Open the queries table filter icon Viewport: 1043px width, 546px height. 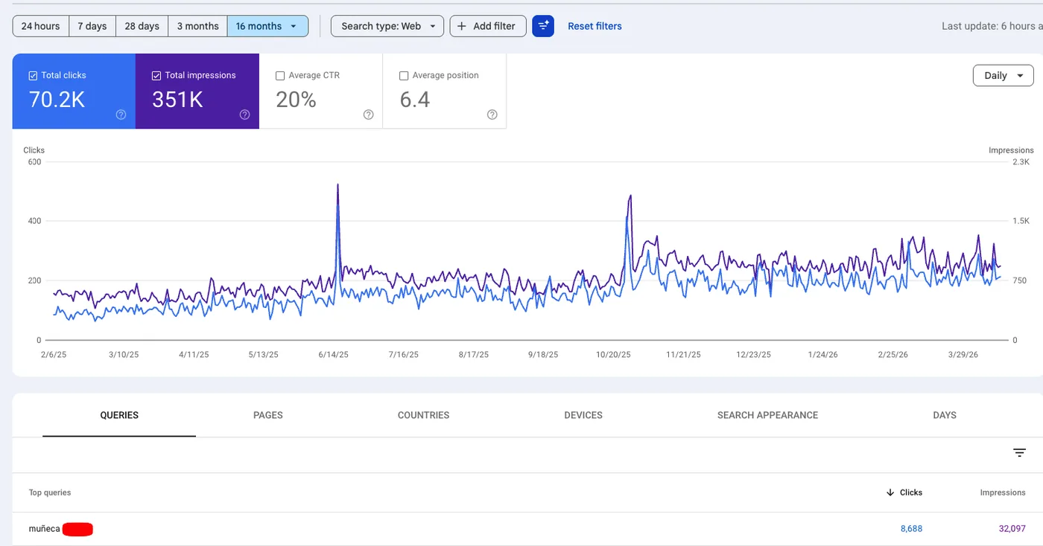coord(1018,452)
